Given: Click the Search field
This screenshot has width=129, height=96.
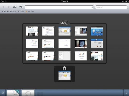Looking at the screenshot, I should pyautogui.click(x=111, y=7).
